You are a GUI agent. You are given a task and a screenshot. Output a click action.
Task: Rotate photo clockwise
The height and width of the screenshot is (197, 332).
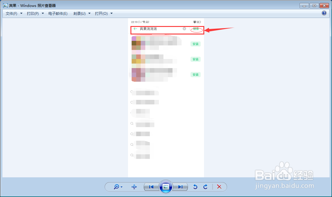coord(205,187)
